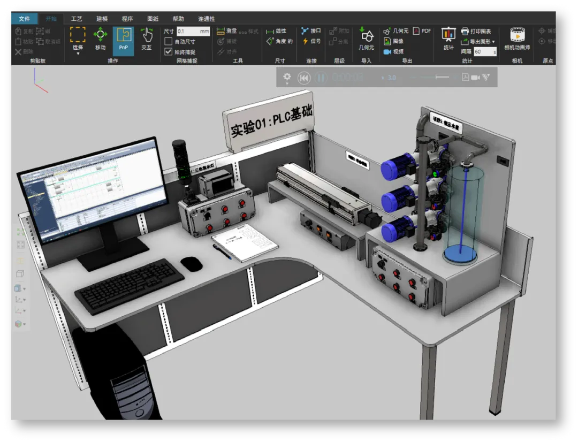Open the File (文件) menu
578x442 pixels.
click(24, 19)
